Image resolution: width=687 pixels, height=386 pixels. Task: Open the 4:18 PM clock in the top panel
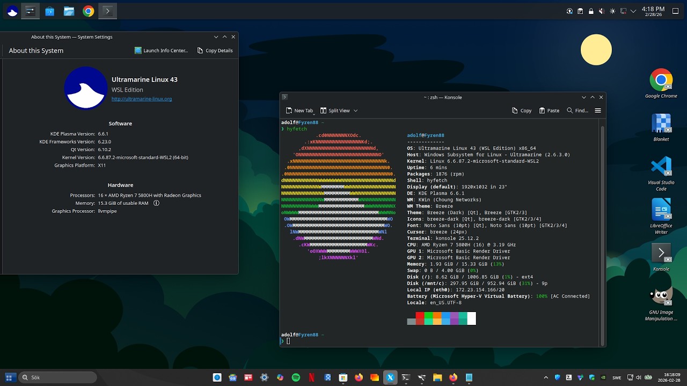coord(653,11)
